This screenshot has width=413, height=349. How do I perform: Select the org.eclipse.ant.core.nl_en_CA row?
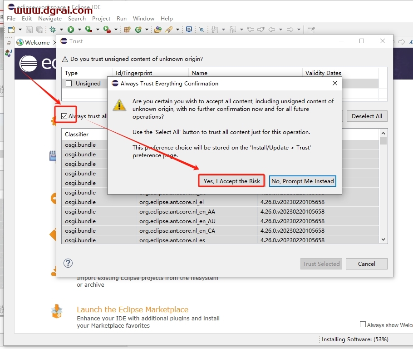[221, 230]
